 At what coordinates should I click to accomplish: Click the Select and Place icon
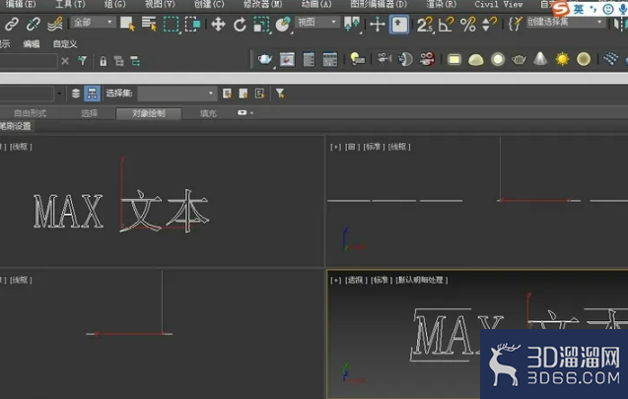pyautogui.click(x=283, y=25)
